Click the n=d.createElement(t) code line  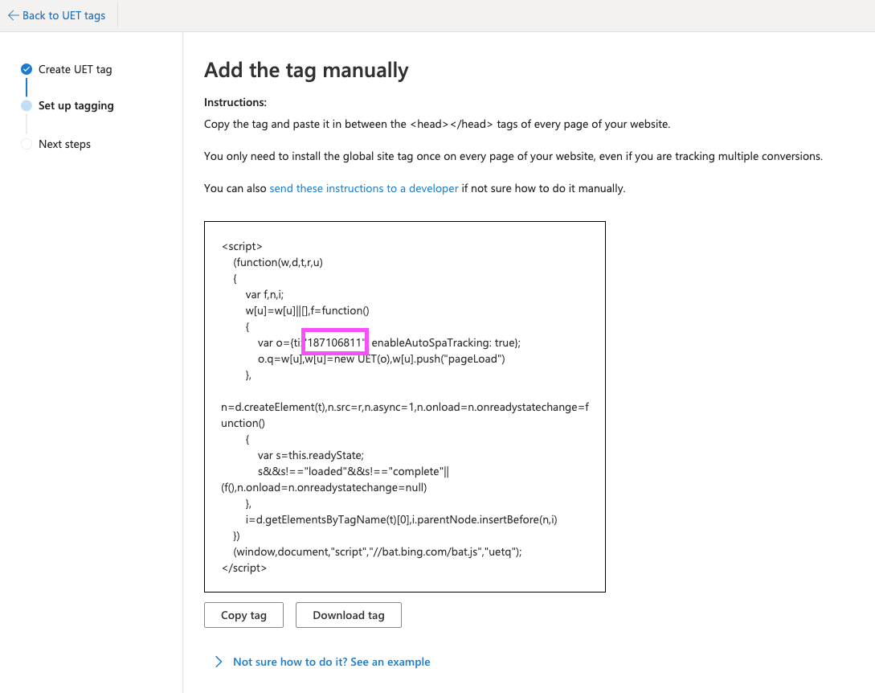[405, 415]
